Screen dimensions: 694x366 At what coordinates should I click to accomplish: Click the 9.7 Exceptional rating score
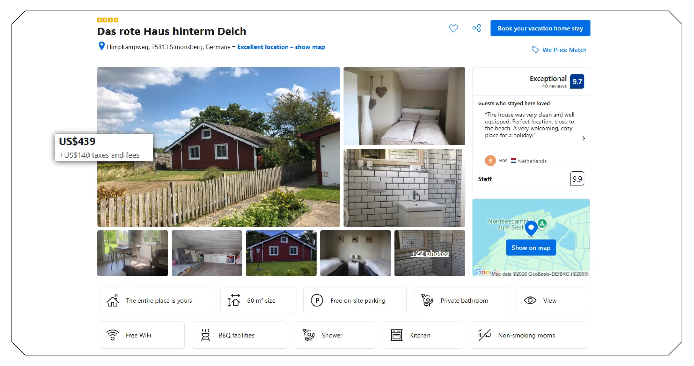[577, 81]
